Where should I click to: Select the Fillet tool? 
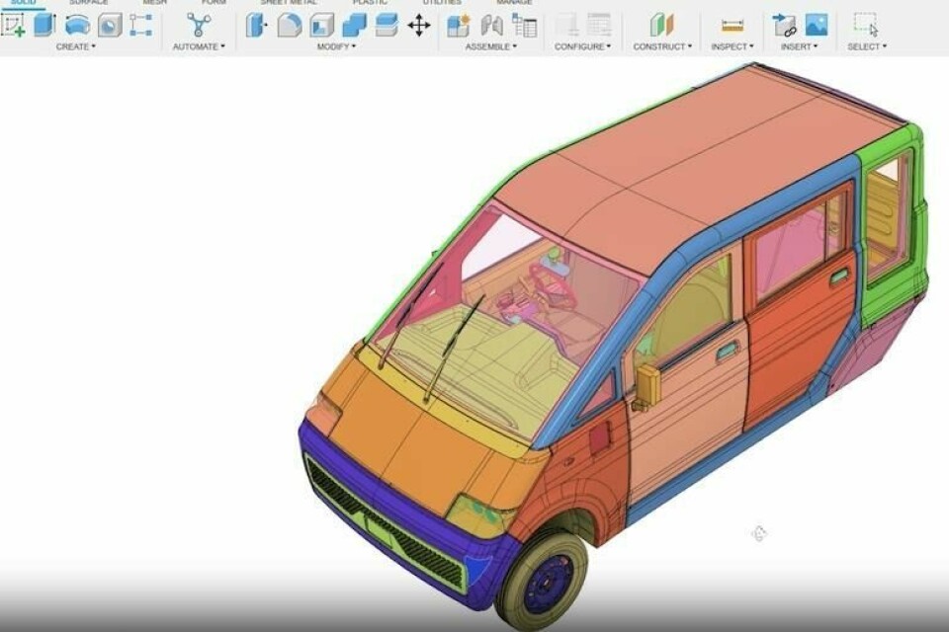[290, 25]
